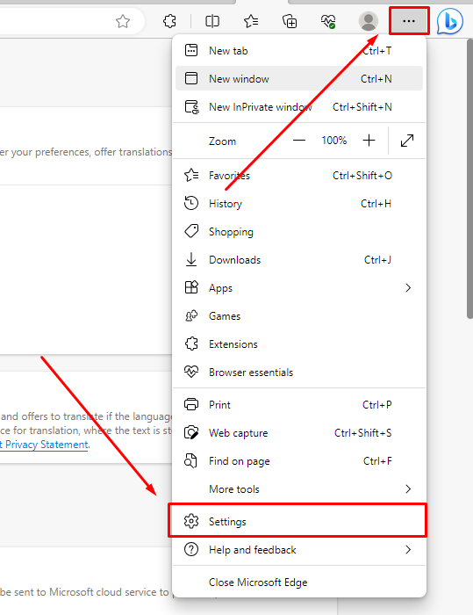Increase zoom with the plus button
The height and width of the screenshot is (615, 473).
coord(369,141)
